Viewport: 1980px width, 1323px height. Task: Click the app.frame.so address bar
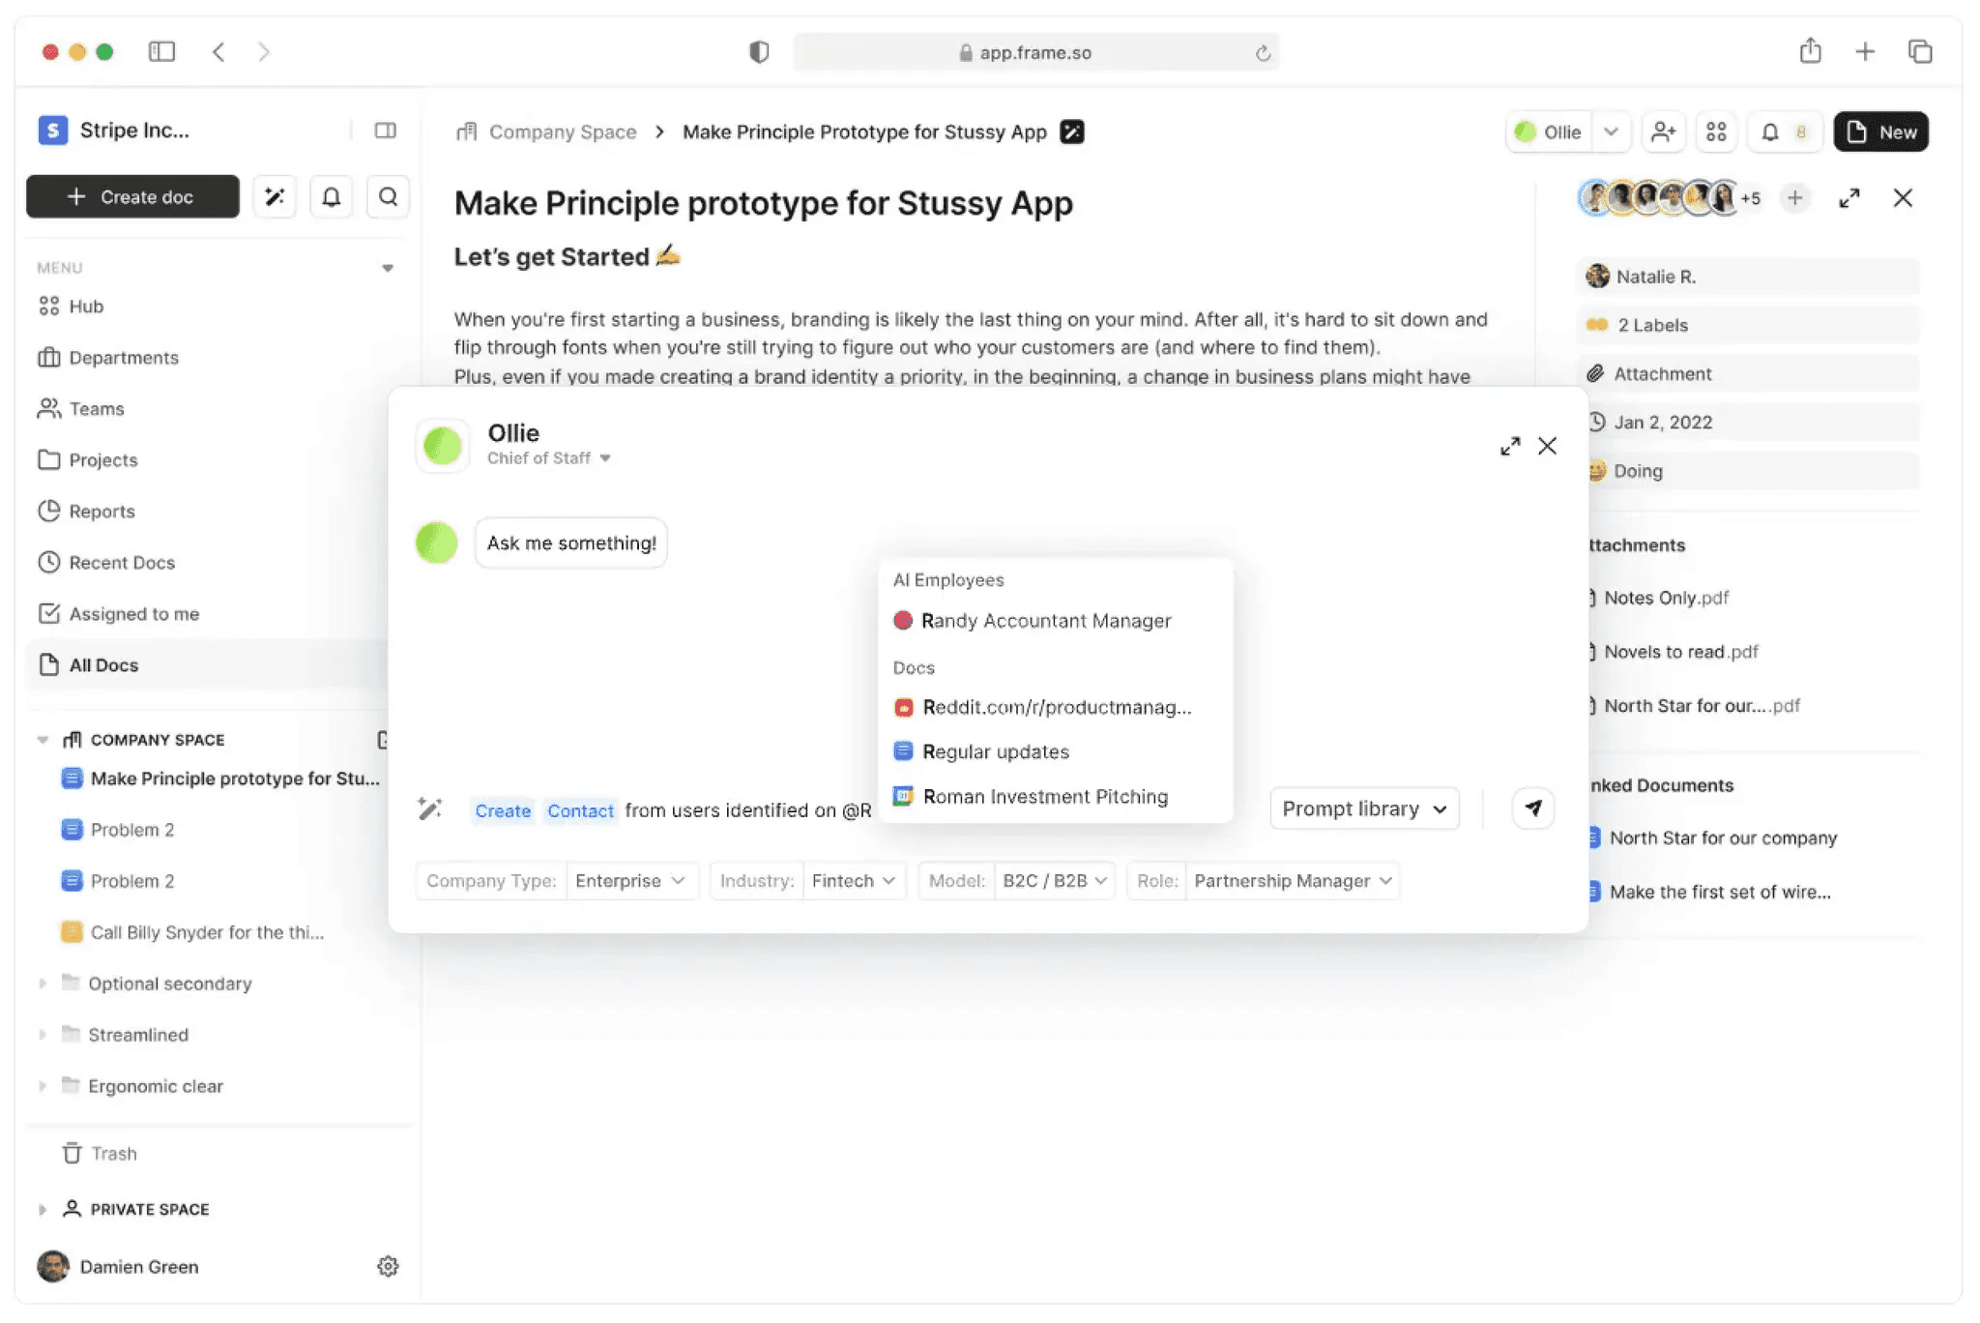point(1034,52)
